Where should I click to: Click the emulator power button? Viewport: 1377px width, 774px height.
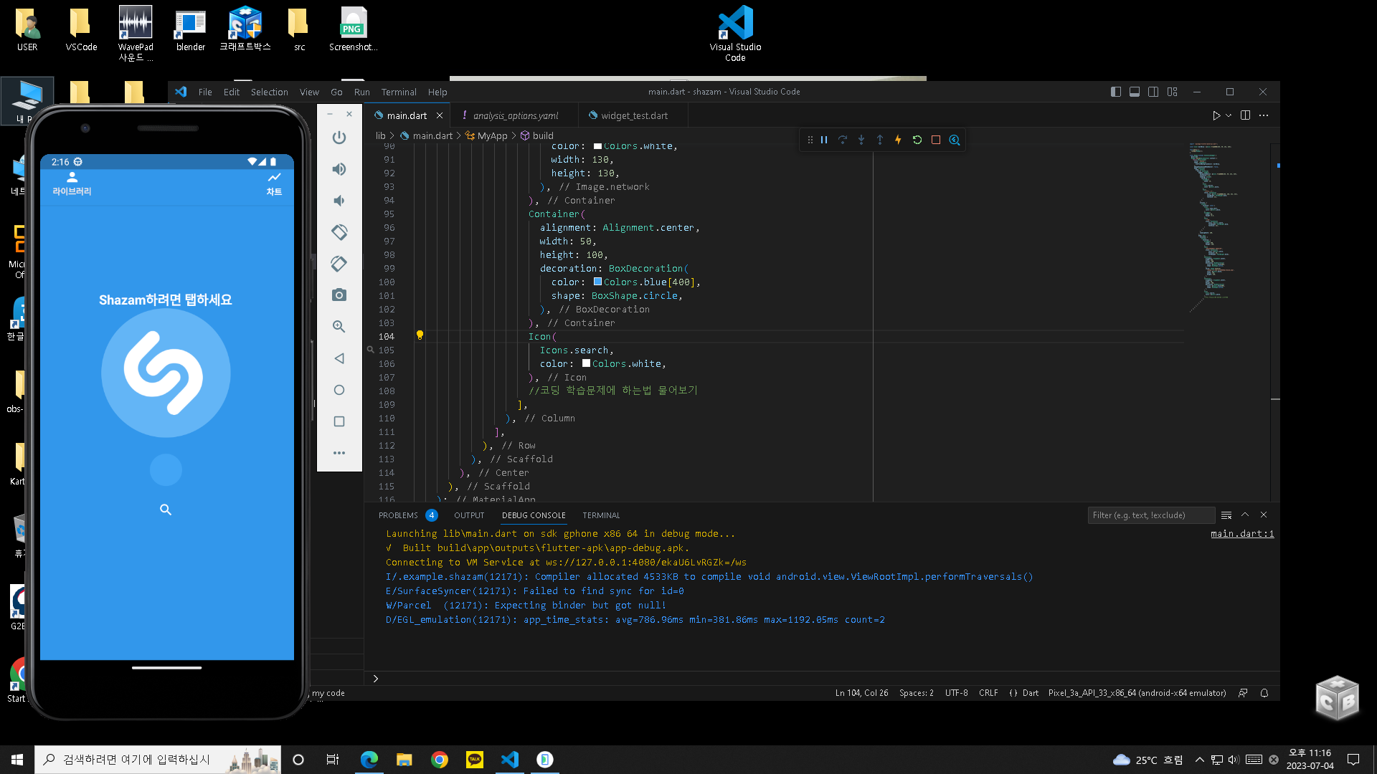[339, 138]
